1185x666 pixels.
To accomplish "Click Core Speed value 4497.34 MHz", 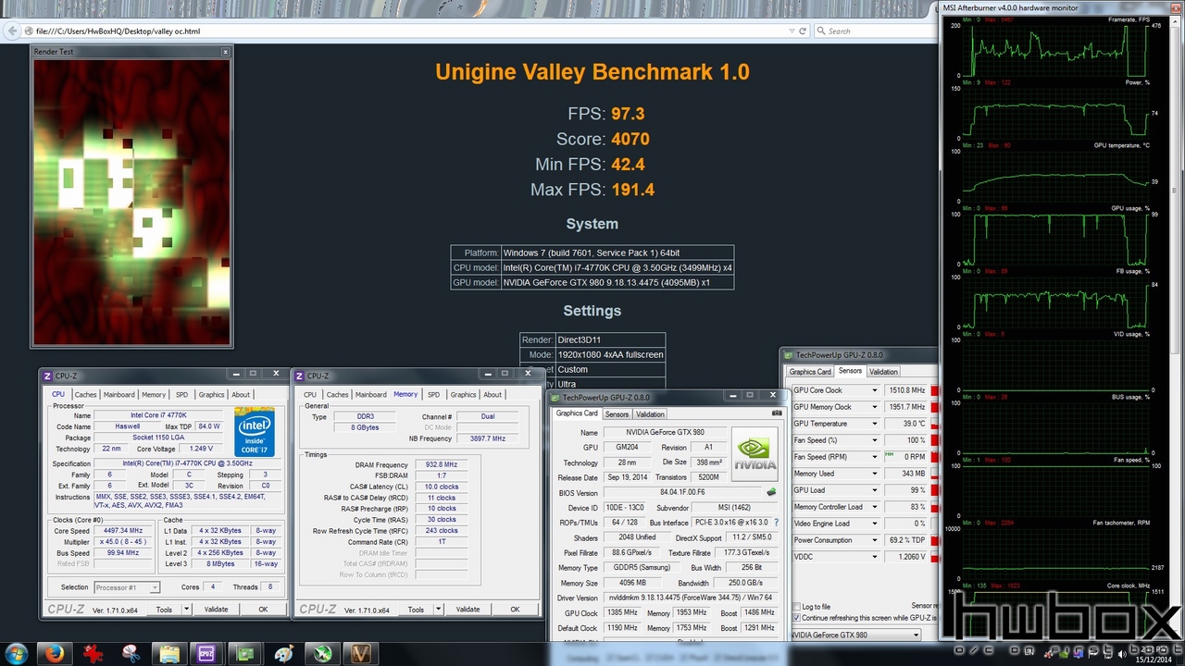I will tap(124, 531).
